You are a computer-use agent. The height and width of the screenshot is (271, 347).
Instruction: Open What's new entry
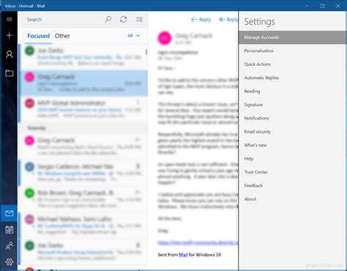point(255,145)
